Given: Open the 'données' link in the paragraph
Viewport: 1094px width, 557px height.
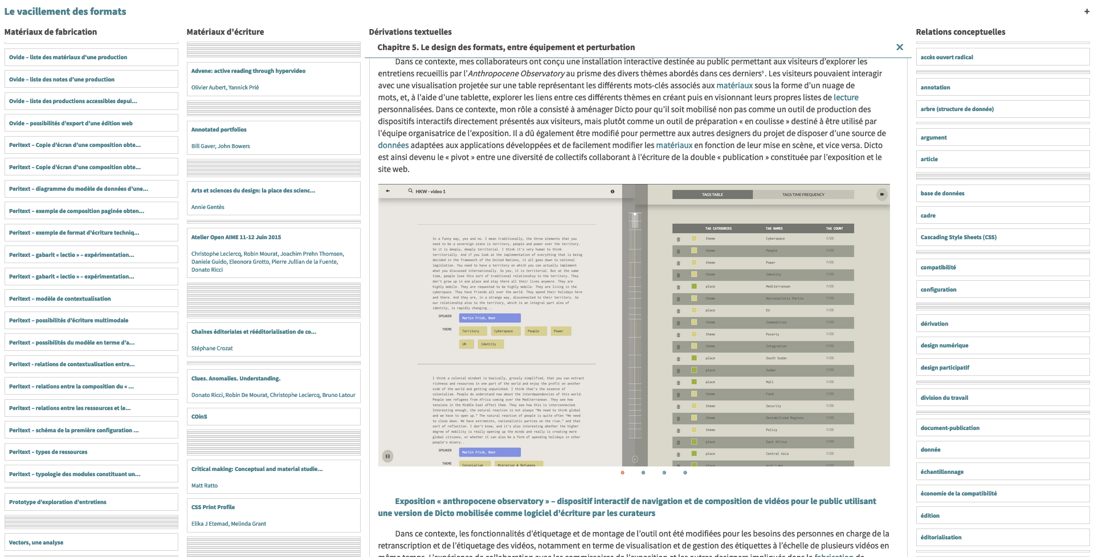Looking at the screenshot, I should 393,145.
